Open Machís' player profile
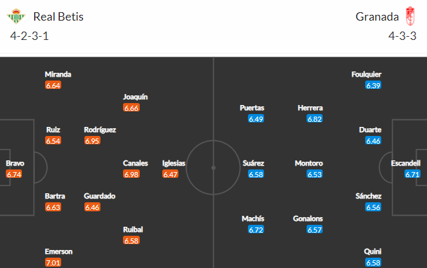Screen dimensions: 427x268 (x=253, y=218)
